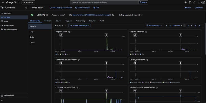
Task: Toggle Ingress to region legend item
Action: coord(135,82)
